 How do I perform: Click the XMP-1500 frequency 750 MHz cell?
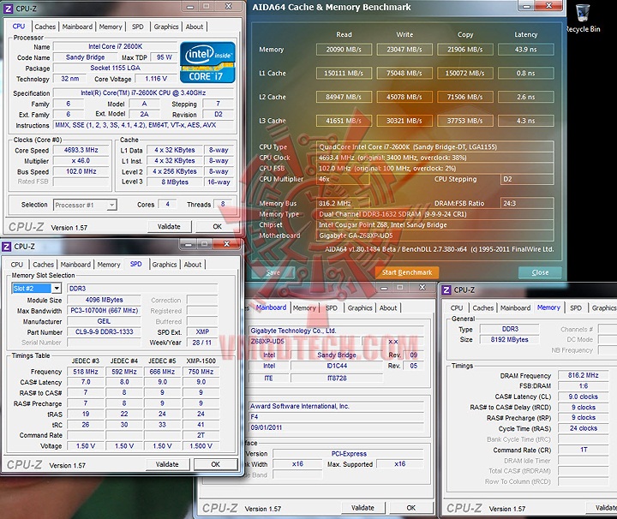201,372
